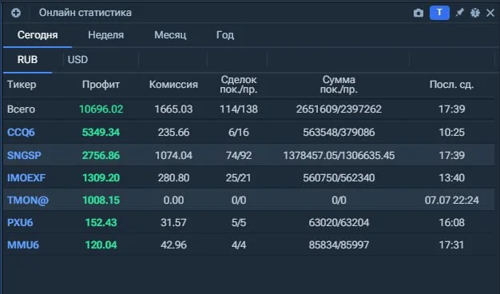
Task: Open the CCQ6 ticker link
Action: tap(21, 133)
